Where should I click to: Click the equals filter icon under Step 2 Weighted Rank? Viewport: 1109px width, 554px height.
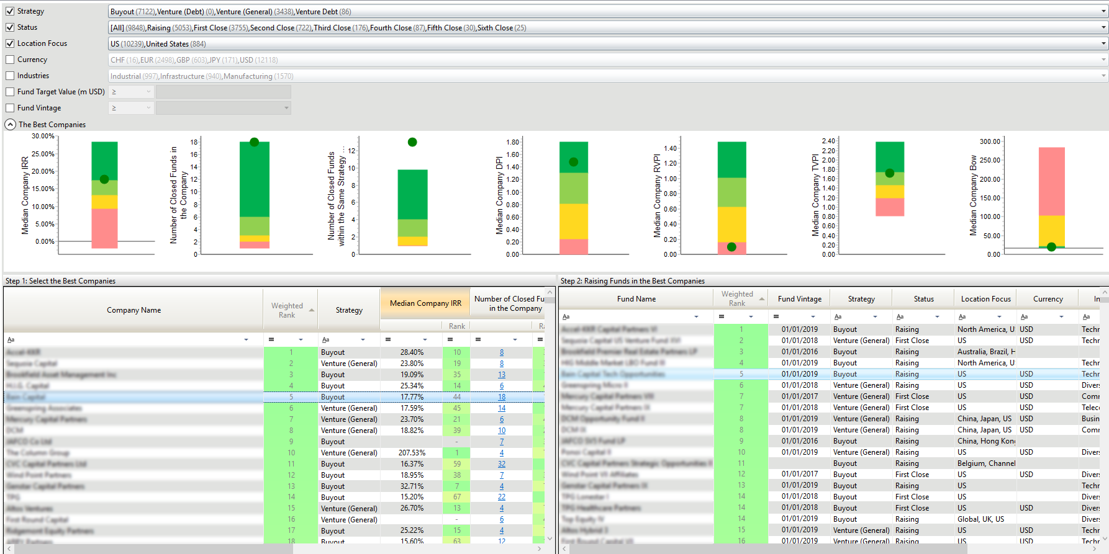(x=722, y=317)
